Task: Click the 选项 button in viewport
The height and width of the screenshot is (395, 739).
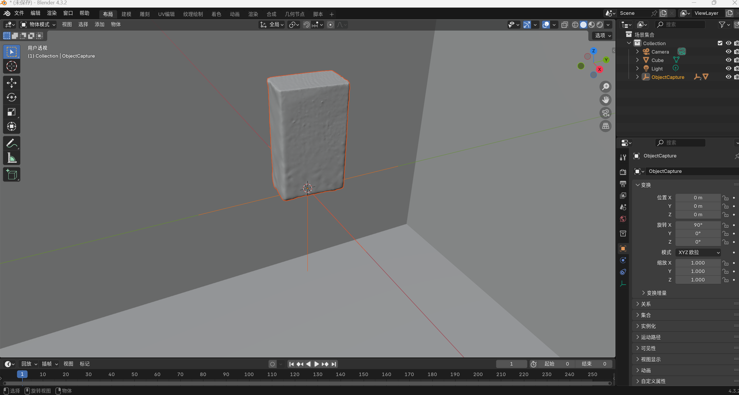Action: (603, 36)
